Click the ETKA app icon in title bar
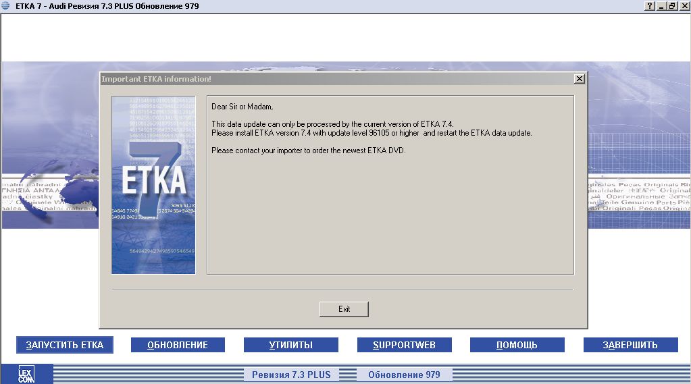Image resolution: width=691 pixels, height=384 pixels. pyautogui.click(x=5, y=5)
